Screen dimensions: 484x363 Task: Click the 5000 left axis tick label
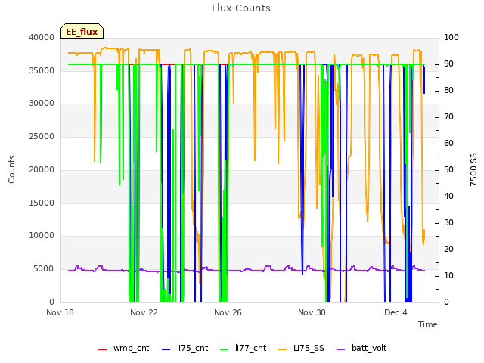click(x=44, y=269)
